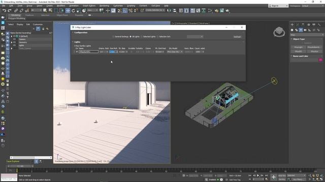Toggle the On checkbox for VRaySun001
This screenshot has height=182, width=325.
point(77,52)
